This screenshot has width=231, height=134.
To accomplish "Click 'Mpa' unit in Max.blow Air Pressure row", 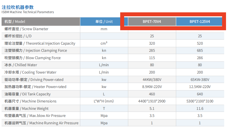I will pos(104,116).
